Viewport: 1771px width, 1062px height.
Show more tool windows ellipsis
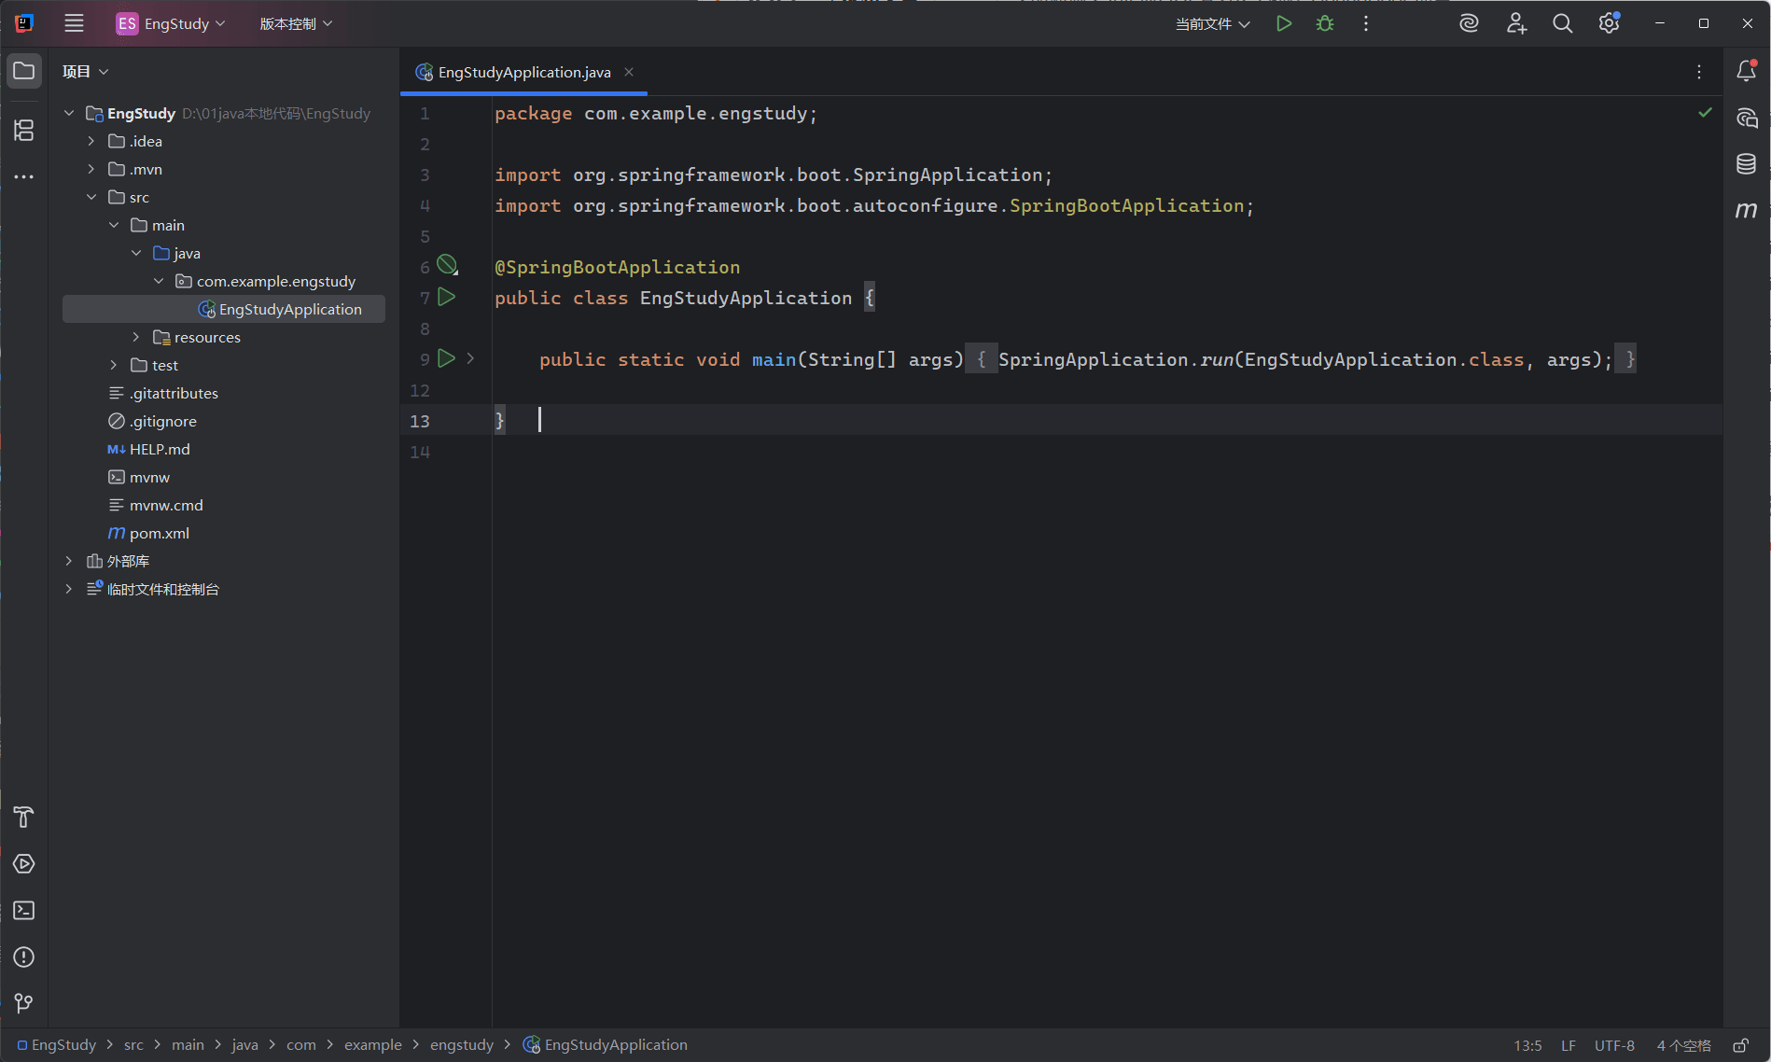click(x=24, y=176)
